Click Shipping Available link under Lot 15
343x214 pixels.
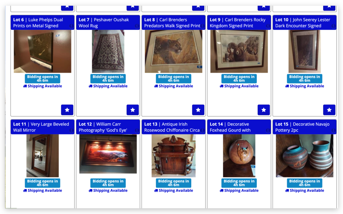(305, 191)
